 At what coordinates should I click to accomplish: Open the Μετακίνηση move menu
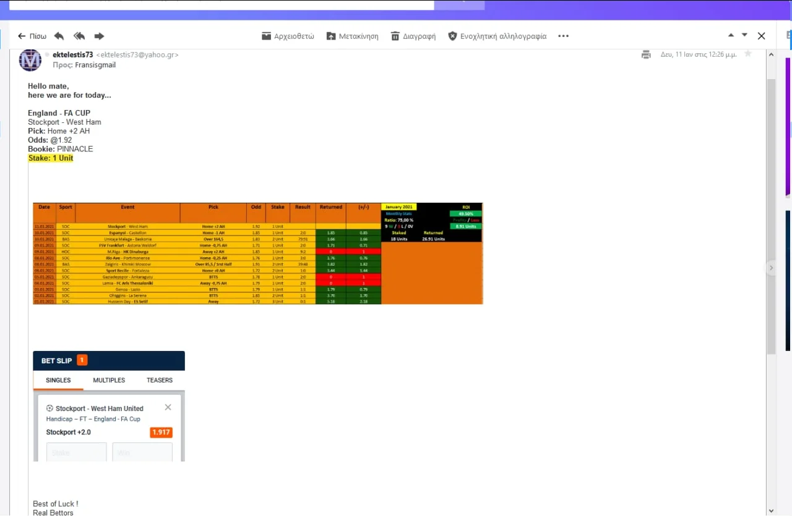point(352,36)
